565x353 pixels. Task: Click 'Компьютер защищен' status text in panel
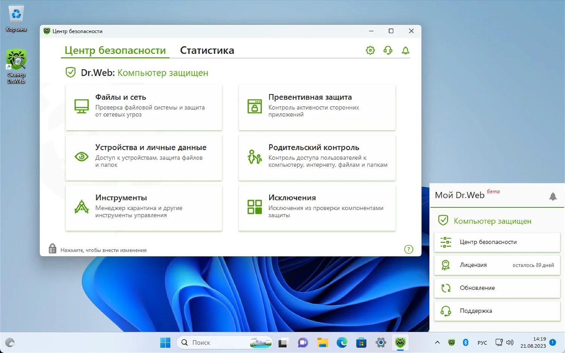(492, 221)
